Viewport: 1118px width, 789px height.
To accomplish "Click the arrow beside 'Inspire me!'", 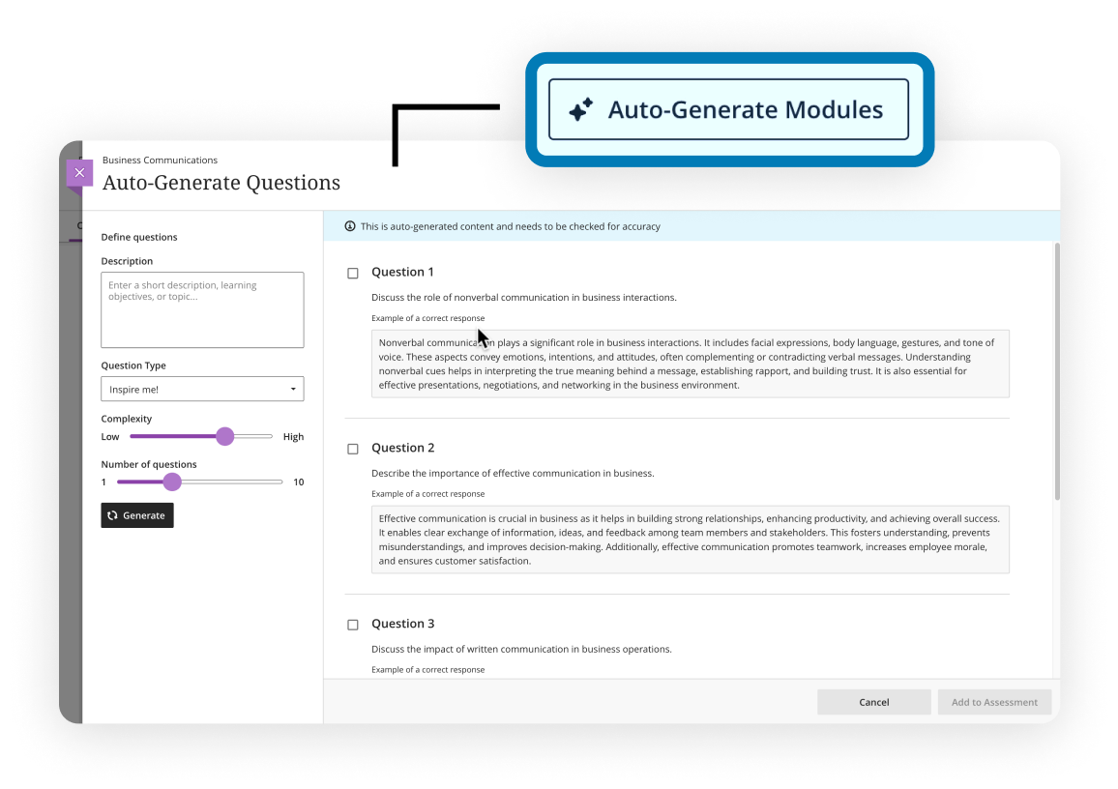I will pyautogui.click(x=293, y=390).
